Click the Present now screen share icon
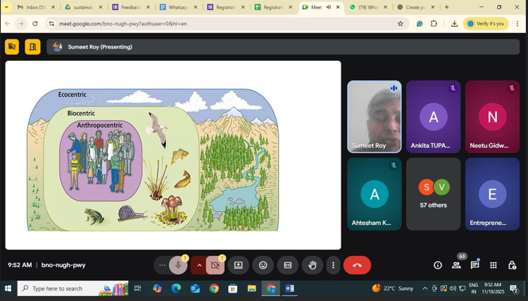 (x=239, y=266)
